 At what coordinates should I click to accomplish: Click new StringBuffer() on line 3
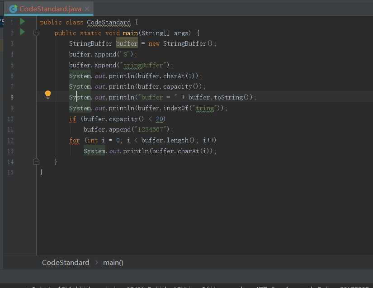tap(180, 43)
